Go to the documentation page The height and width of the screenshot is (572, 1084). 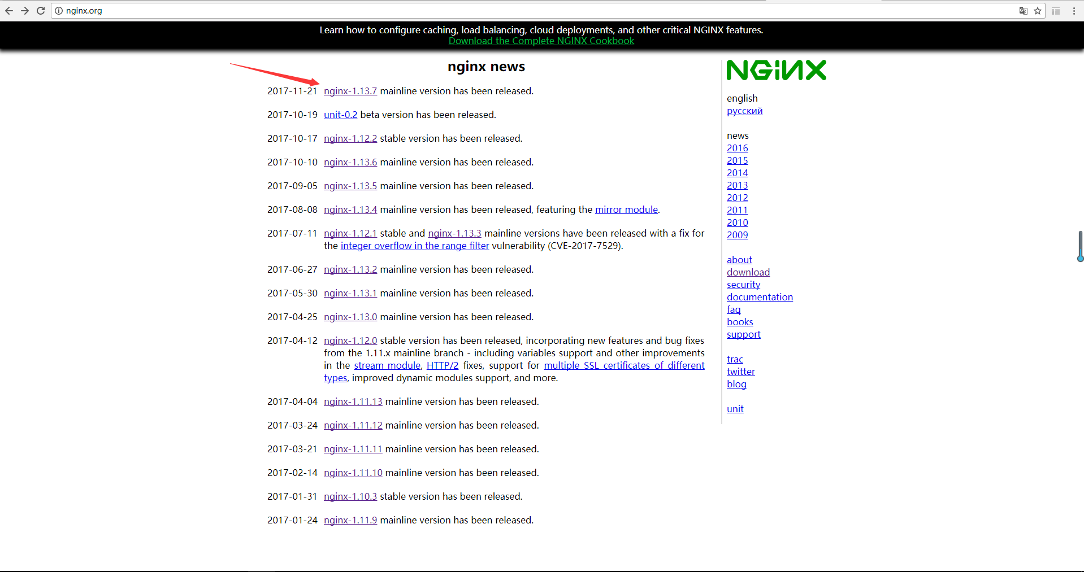[x=760, y=297]
